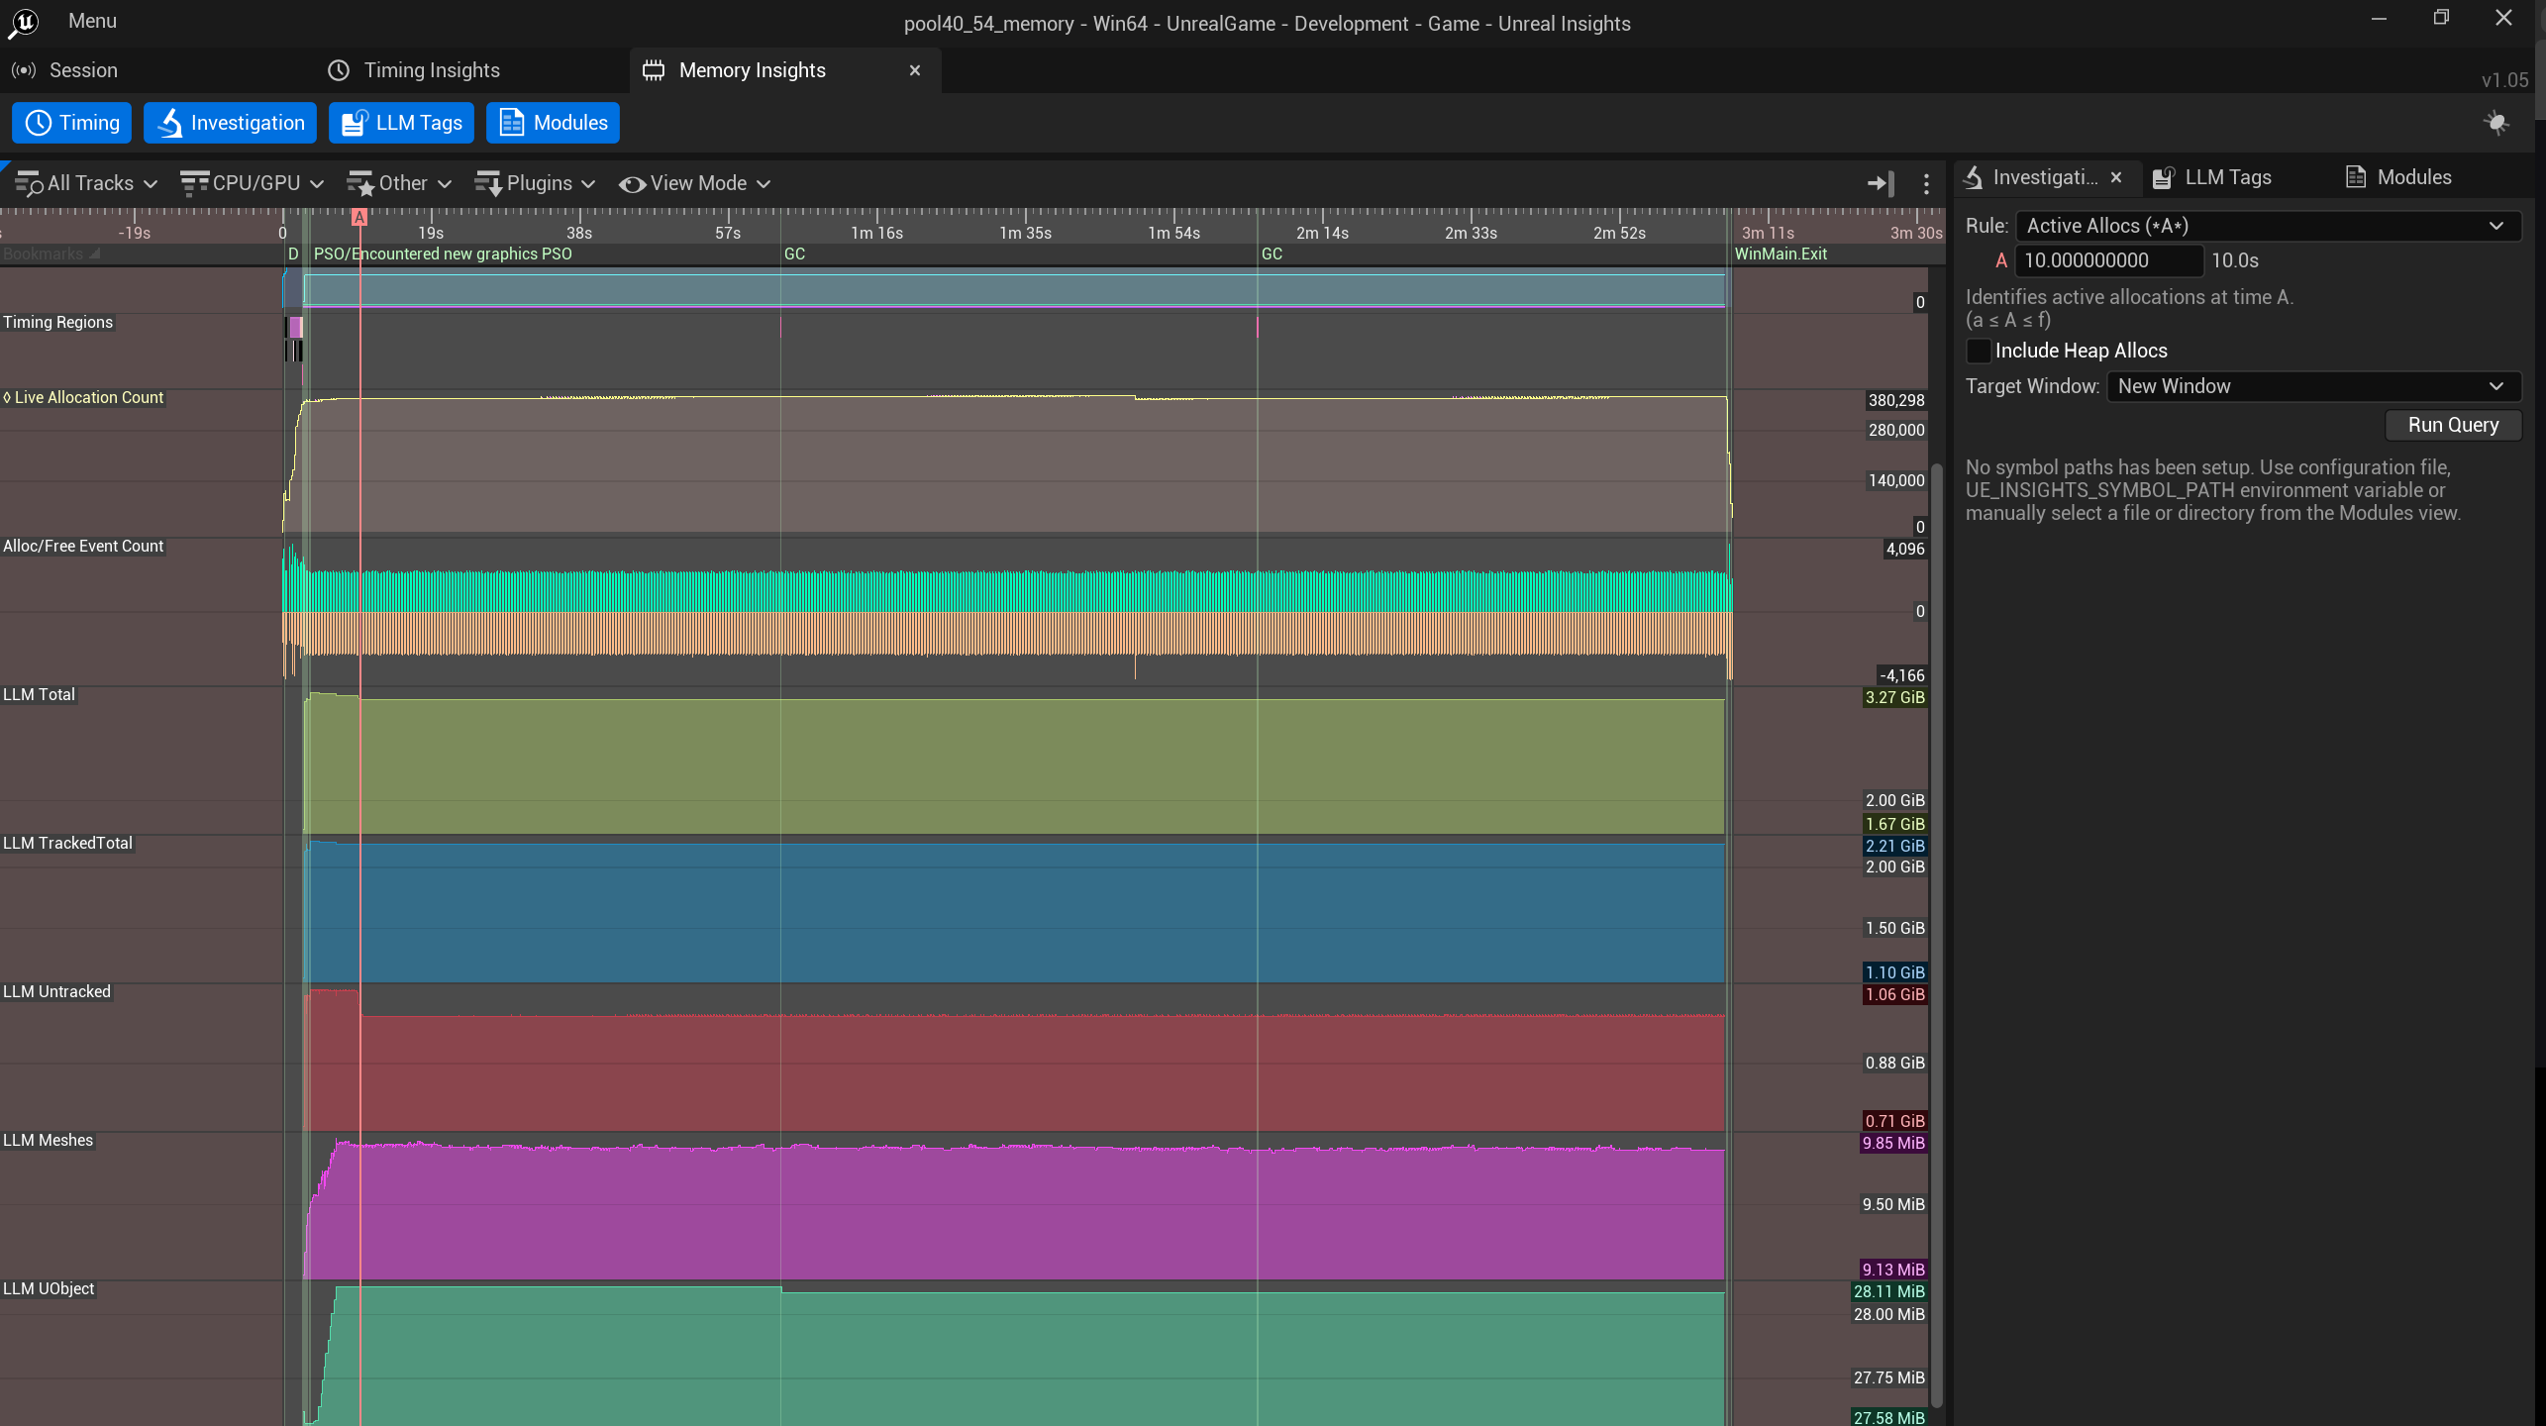
Task: Minimize the Unreal Insights window
Action: coord(2379,19)
